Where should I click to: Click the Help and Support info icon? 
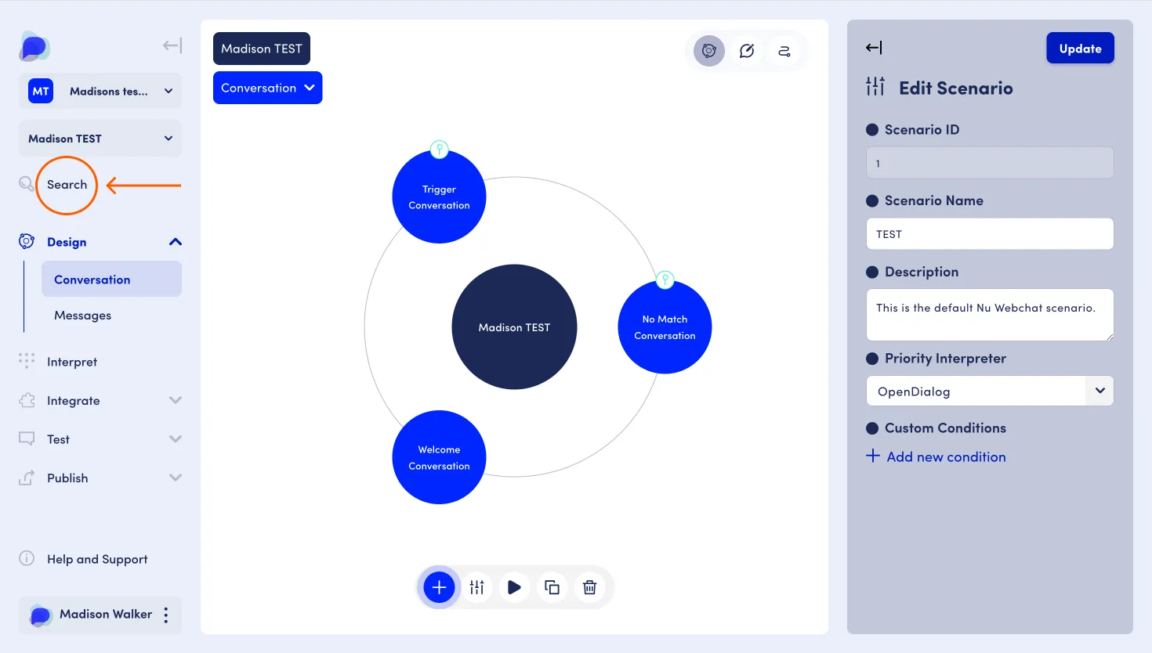click(27, 558)
